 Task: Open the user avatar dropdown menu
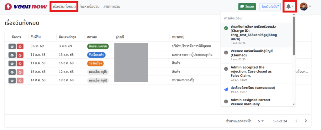[x=305, y=7]
